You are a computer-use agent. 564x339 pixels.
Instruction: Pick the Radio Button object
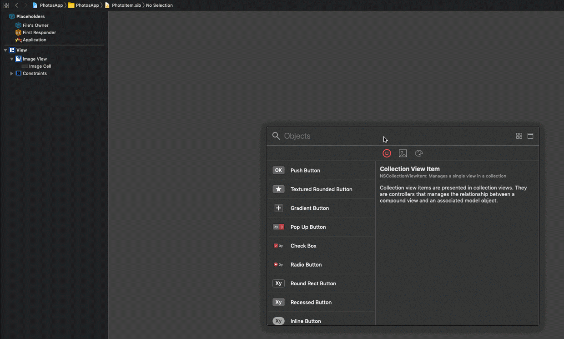(x=306, y=265)
